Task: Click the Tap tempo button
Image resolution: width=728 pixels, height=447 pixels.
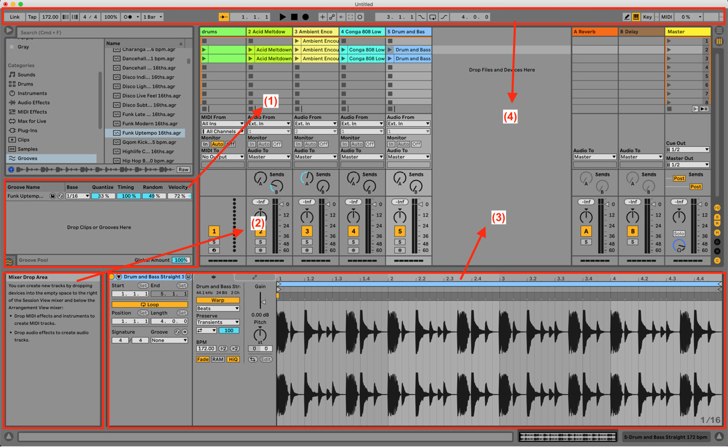Action: [x=32, y=17]
